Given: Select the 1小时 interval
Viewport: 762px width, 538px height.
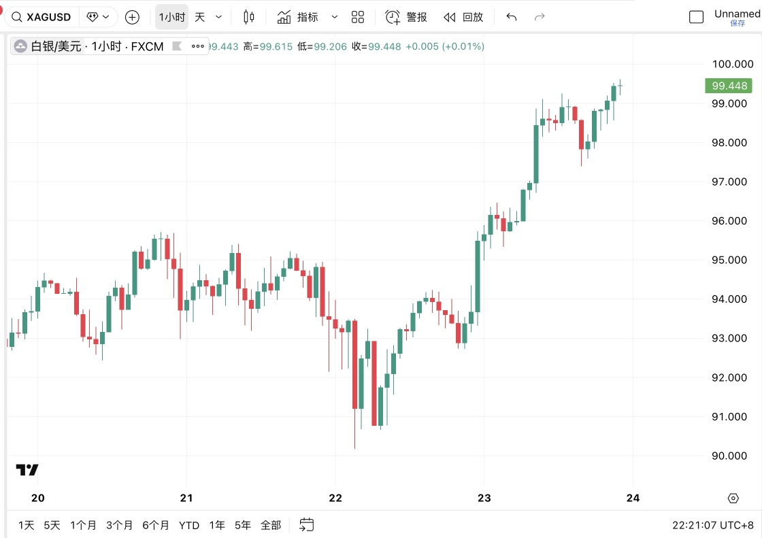Looking at the screenshot, I should point(172,17).
